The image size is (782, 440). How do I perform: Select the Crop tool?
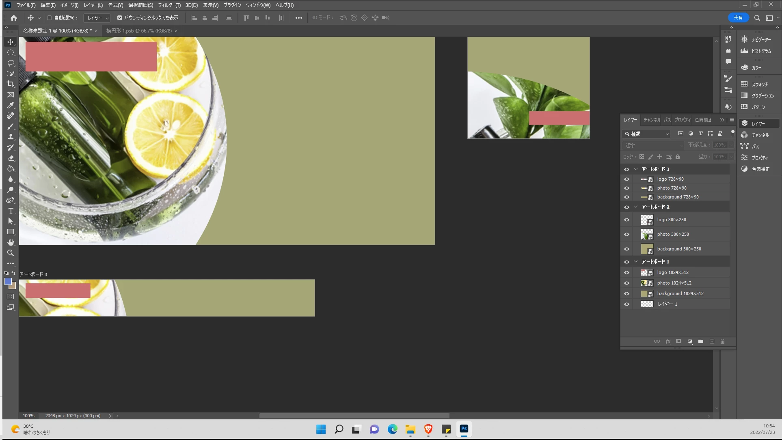[11, 84]
